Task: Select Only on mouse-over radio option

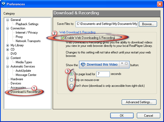Action: pos(72,80)
